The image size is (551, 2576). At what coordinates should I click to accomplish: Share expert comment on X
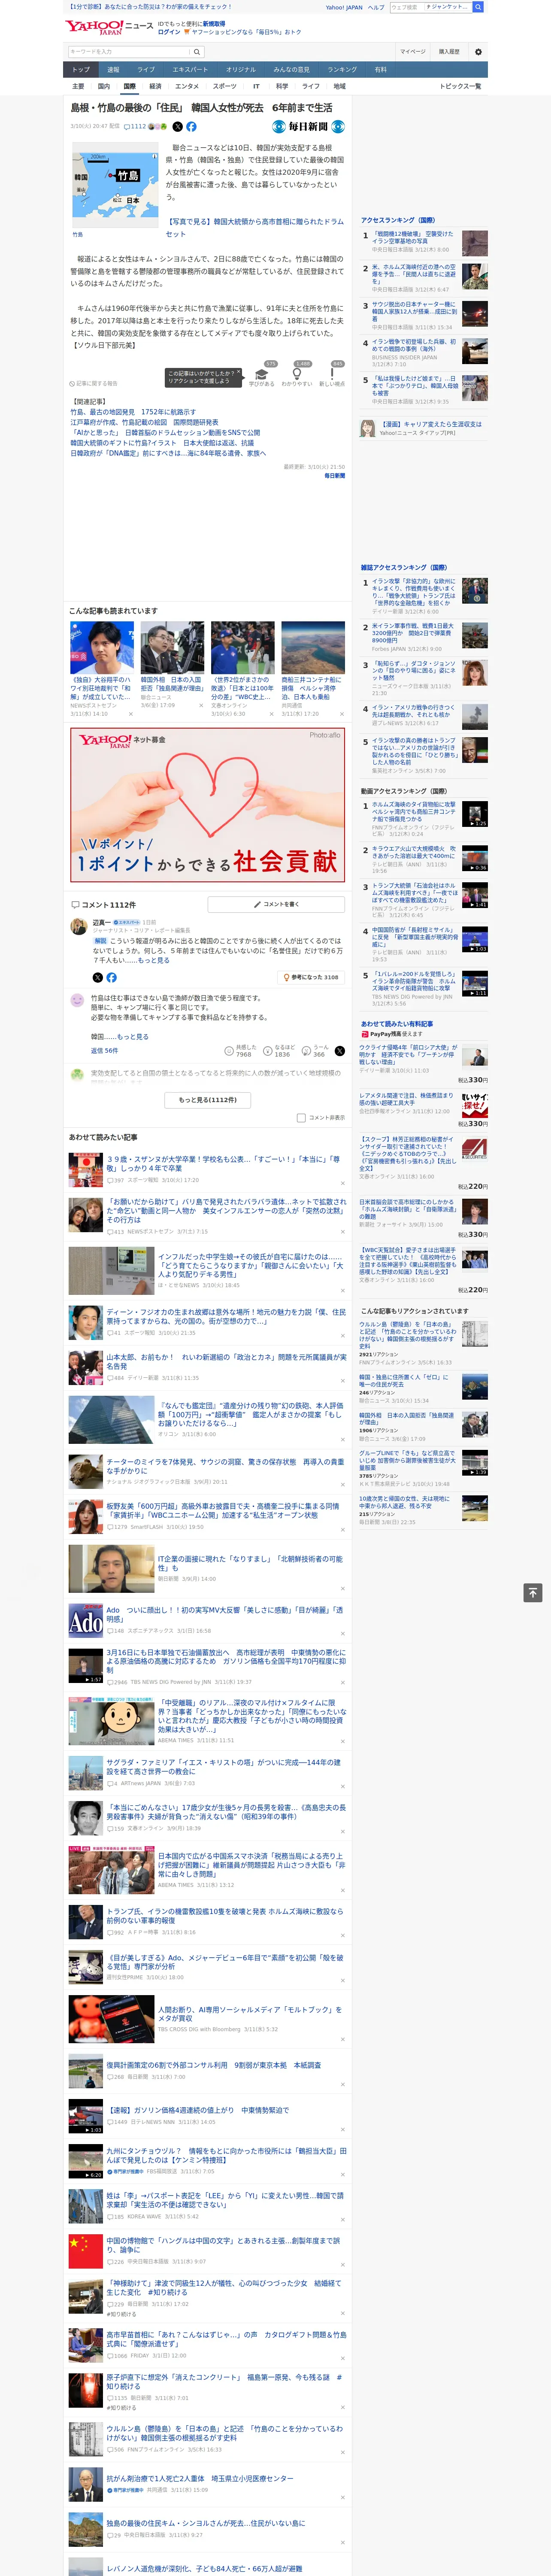click(x=97, y=977)
